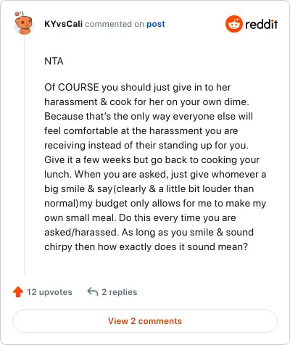290x345 pixels.
Task: Collapse thread using vertical line under avatar
Action: pyautogui.click(x=24, y=154)
